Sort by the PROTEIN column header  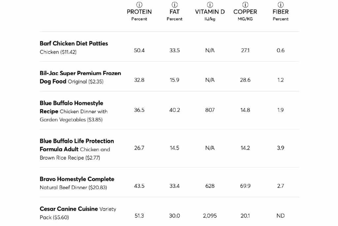(x=139, y=12)
